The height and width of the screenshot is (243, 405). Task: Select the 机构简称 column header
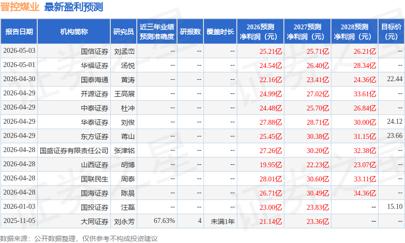tap(74, 31)
